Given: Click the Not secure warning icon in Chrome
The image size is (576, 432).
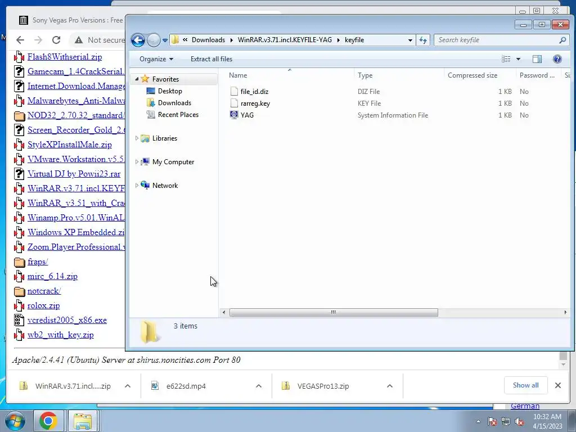Looking at the screenshot, I should [x=79, y=40].
